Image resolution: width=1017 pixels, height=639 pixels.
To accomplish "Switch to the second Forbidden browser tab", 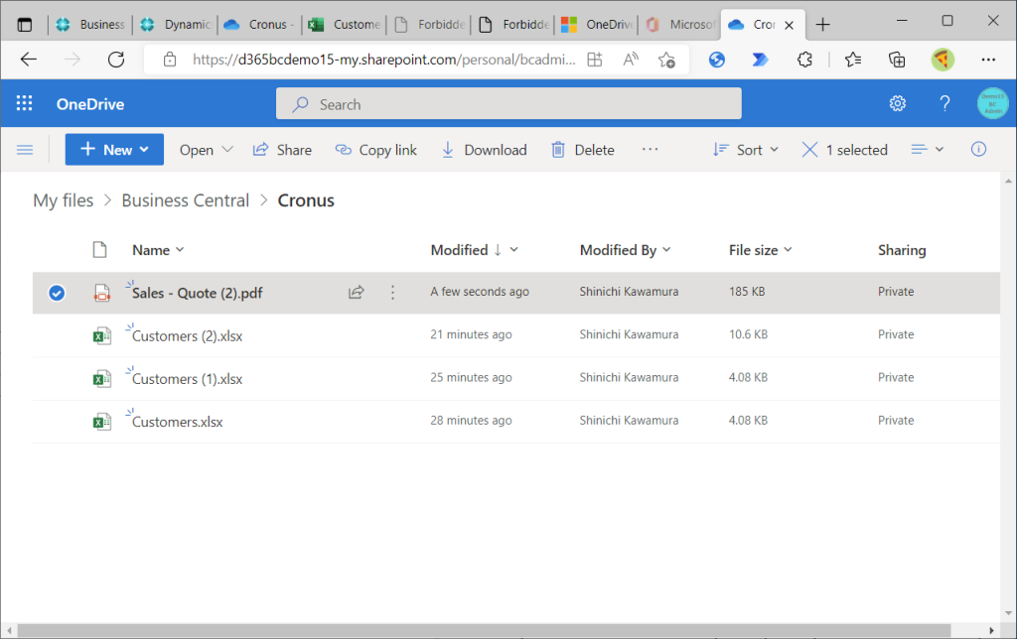I will click(x=514, y=25).
